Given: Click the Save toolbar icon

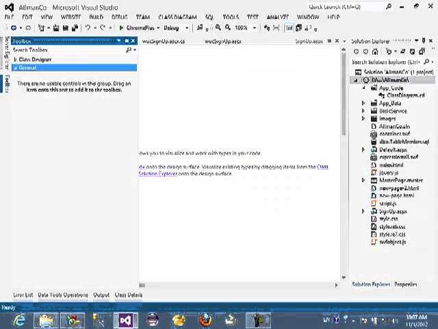Looking at the screenshot, I should (66, 28).
